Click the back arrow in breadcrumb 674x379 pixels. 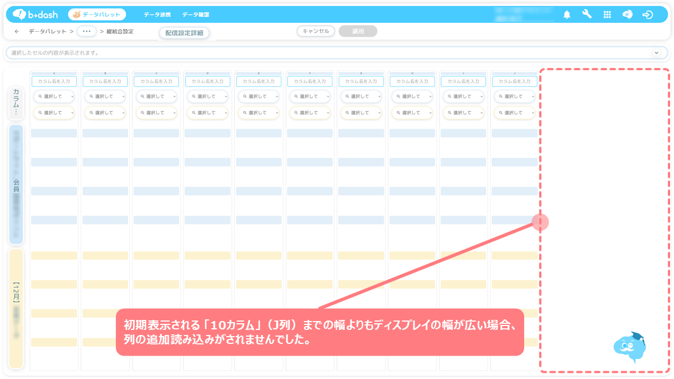(x=17, y=32)
